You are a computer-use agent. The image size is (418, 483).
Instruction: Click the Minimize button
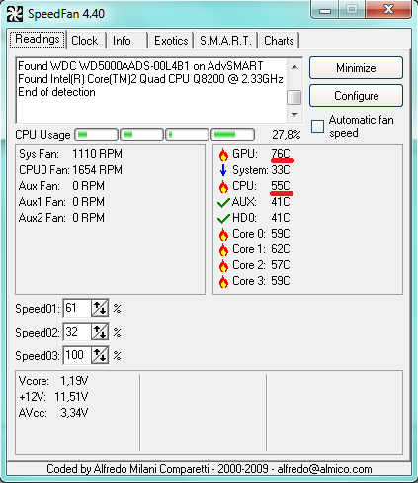coord(356,68)
